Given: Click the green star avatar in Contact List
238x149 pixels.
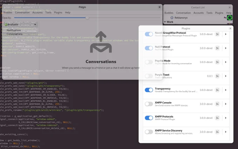Looking at the screenshot, I should pyautogui.click(x=230, y=18).
